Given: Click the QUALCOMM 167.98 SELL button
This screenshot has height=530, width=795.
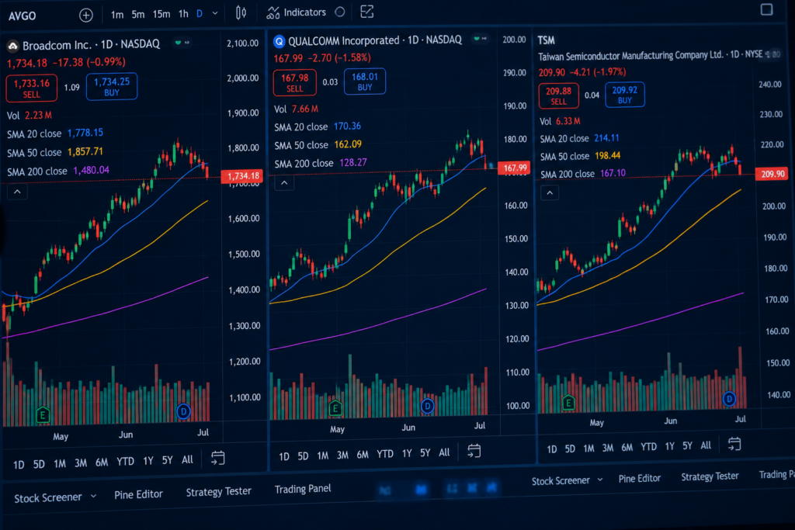Looking at the screenshot, I should point(294,83).
